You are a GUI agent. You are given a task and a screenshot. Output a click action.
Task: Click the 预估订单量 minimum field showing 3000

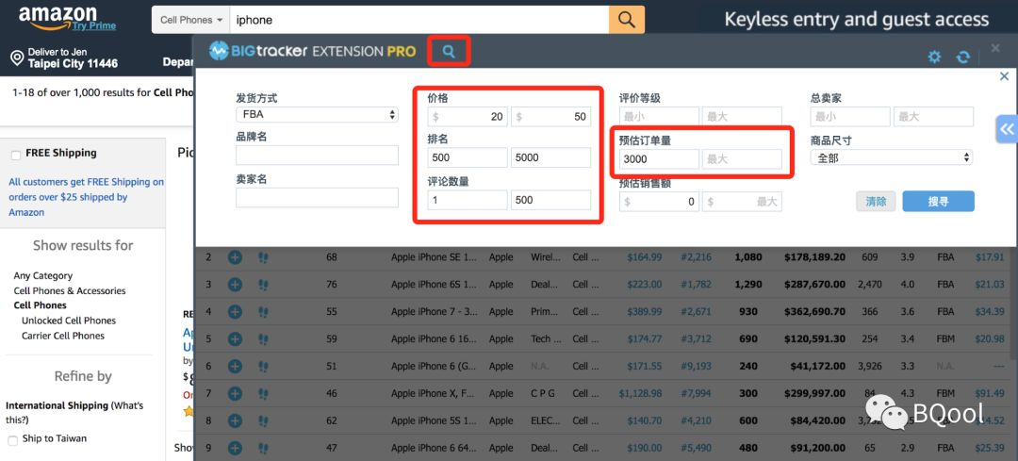[660, 159]
